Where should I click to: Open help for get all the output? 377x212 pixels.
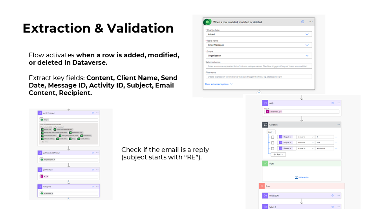coord(93,113)
